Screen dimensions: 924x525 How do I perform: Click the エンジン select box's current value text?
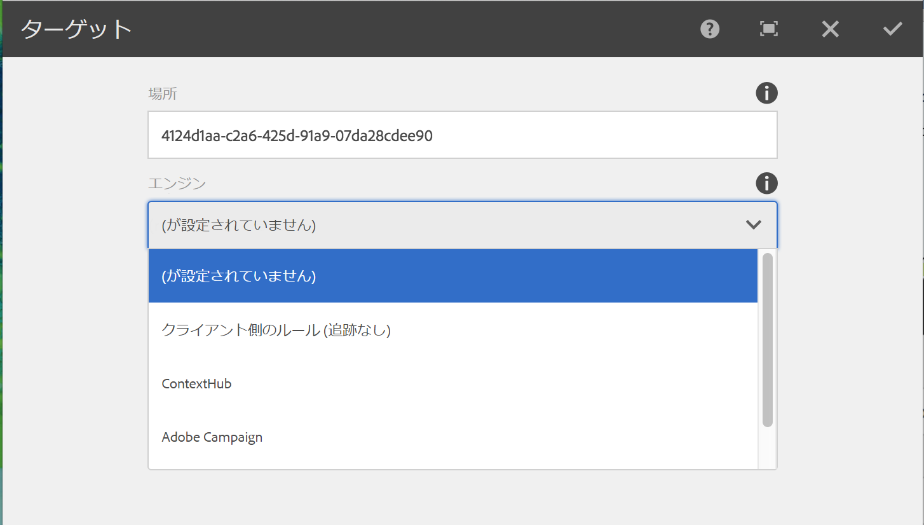(239, 225)
